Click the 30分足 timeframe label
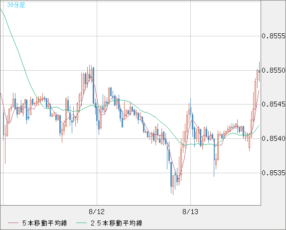The width and height of the screenshot is (286, 230). click(16, 5)
